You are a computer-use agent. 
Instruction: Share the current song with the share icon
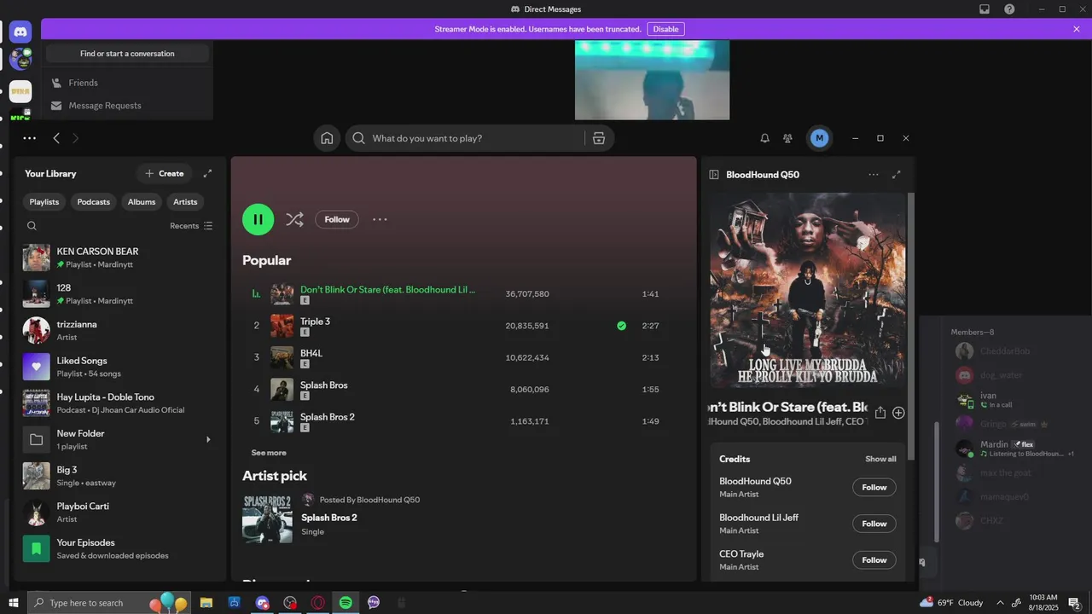[880, 413]
